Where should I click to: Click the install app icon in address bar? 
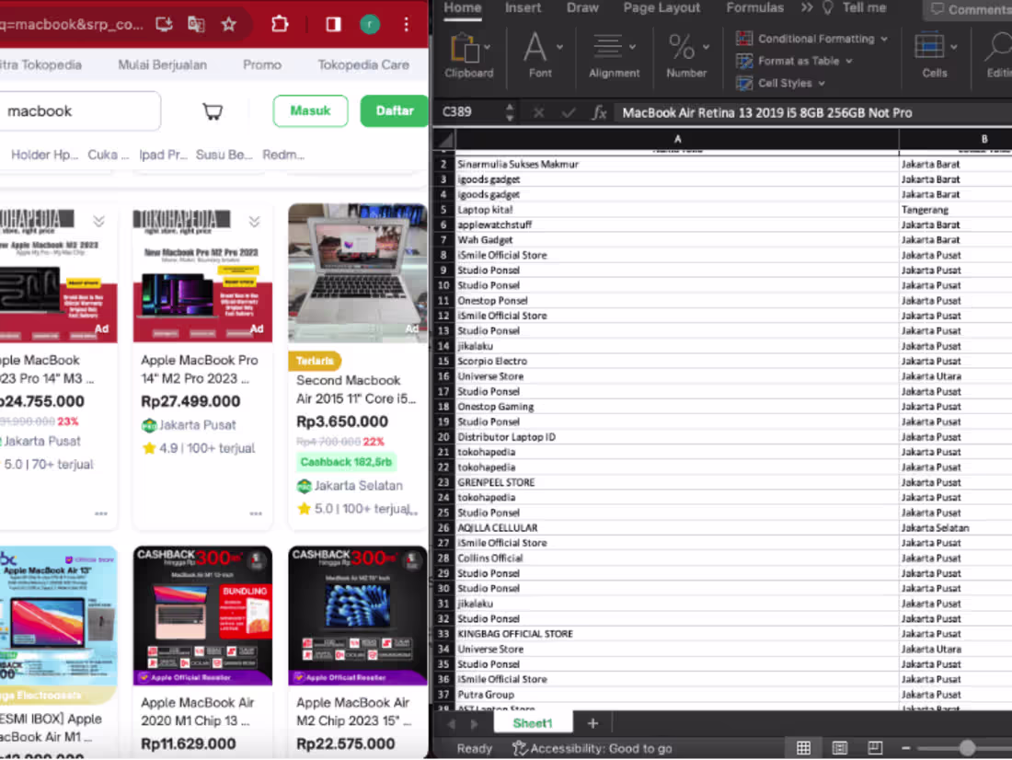pos(164,25)
